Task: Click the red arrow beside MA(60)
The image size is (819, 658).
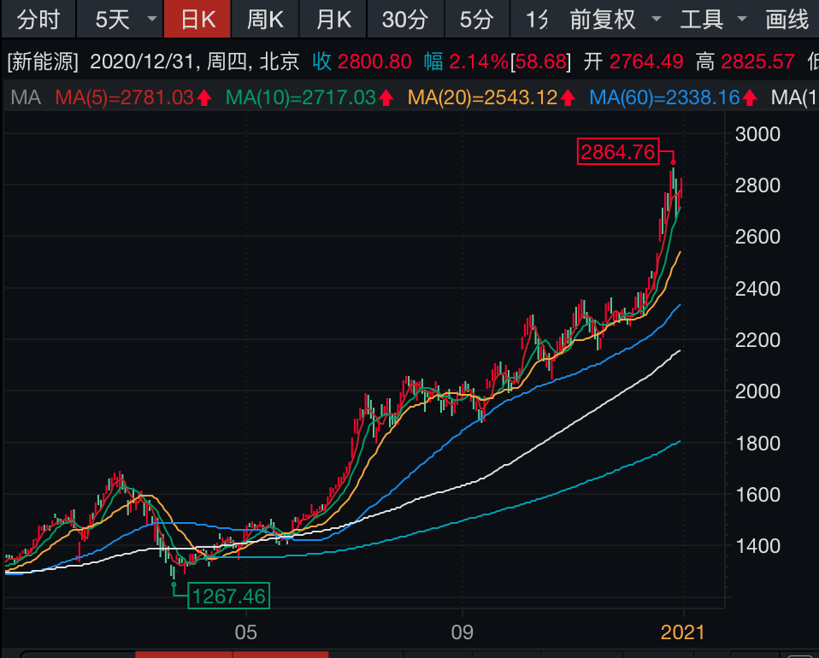Action: click(x=751, y=97)
